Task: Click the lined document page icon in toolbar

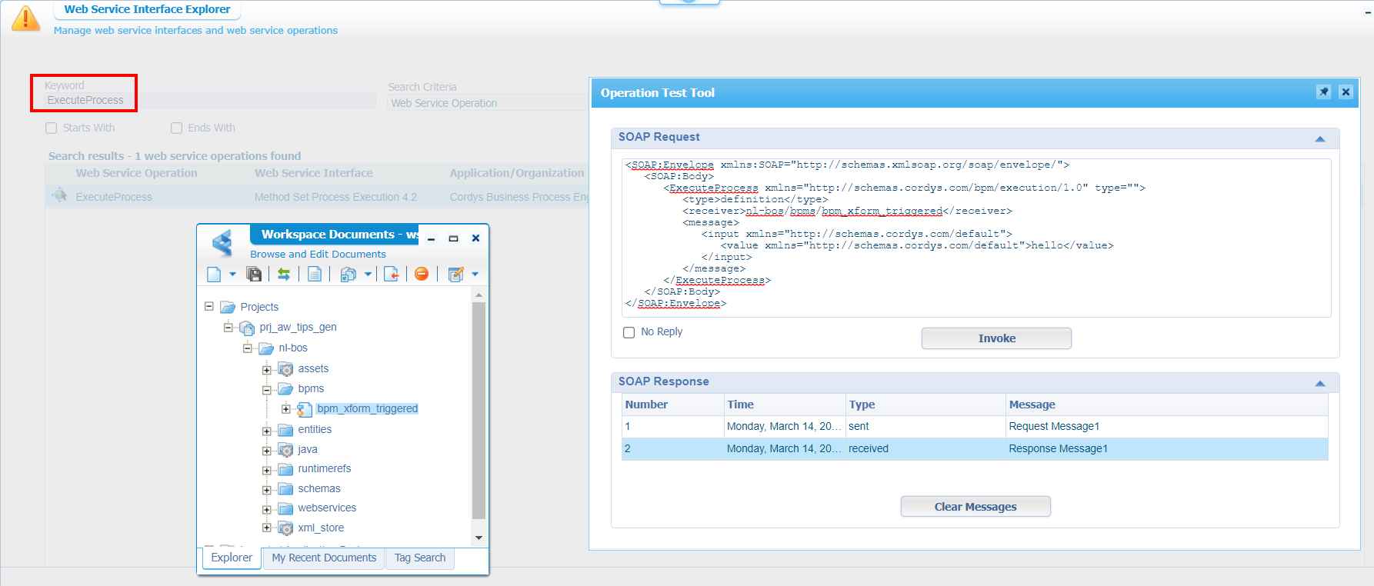Action: pos(315,275)
